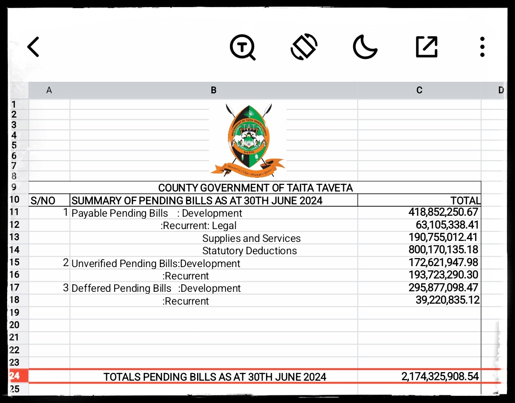Open the three-dot overflow menu
This screenshot has height=403, width=515.
tap(482, 47)
